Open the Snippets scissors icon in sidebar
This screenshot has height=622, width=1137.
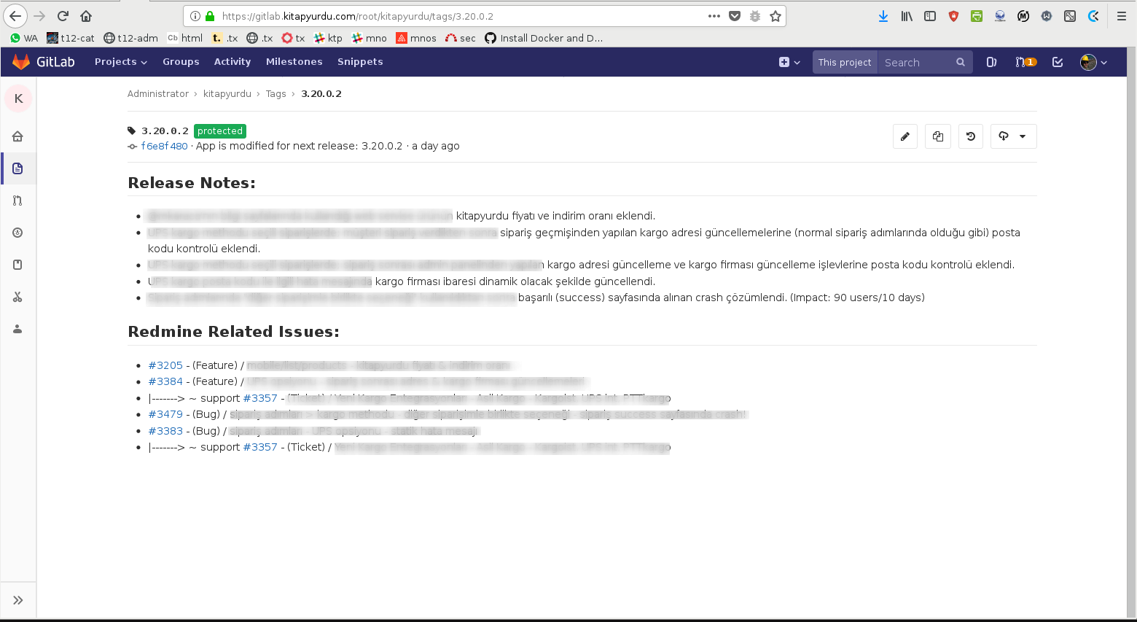coord(17,297)
